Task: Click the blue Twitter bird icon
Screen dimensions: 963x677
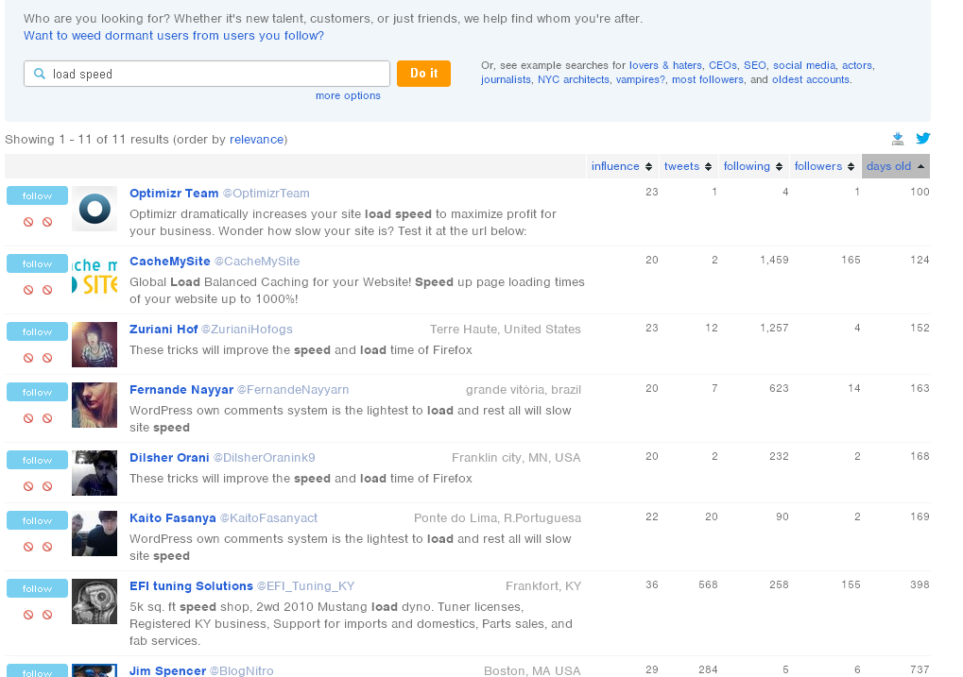Action: [923, 138]
